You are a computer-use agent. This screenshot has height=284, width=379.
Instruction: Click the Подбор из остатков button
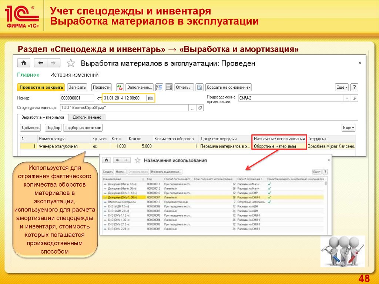click(x=83, y=128)
